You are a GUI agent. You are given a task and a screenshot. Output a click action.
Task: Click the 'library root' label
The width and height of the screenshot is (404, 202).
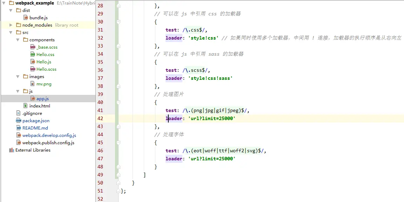coord(67,25)
